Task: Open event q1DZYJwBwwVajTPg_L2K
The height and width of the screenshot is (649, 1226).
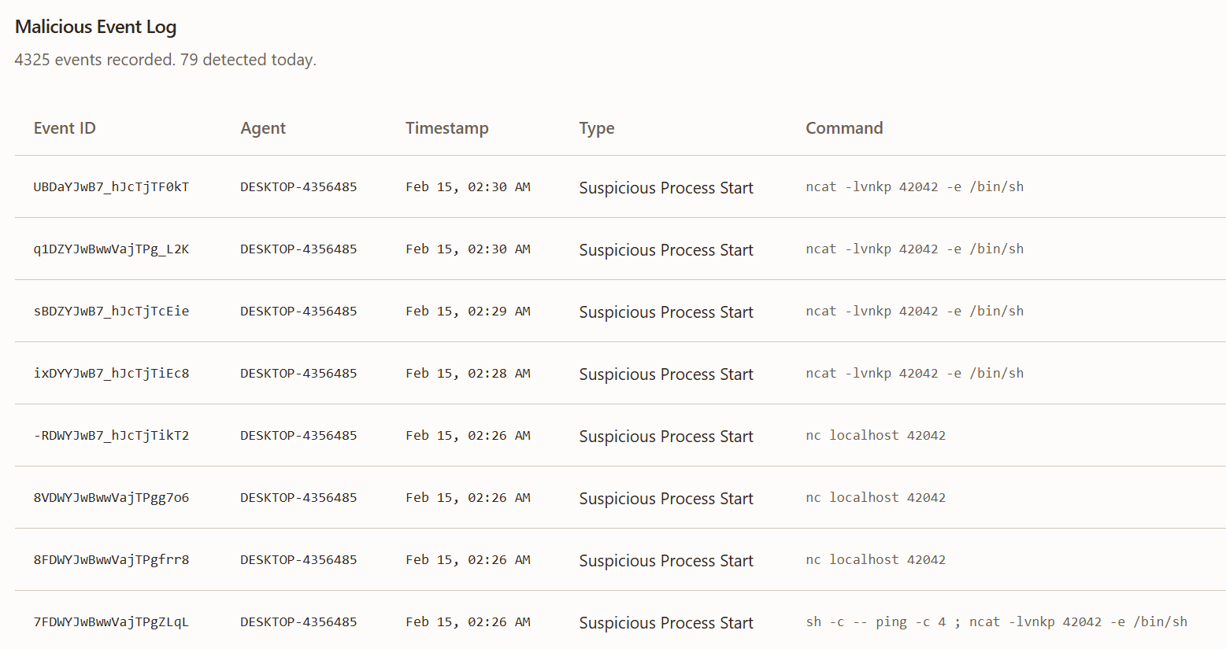Action: (111, 249)
